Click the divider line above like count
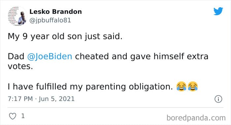The image size is (231, 125). (x=115, y=108)
